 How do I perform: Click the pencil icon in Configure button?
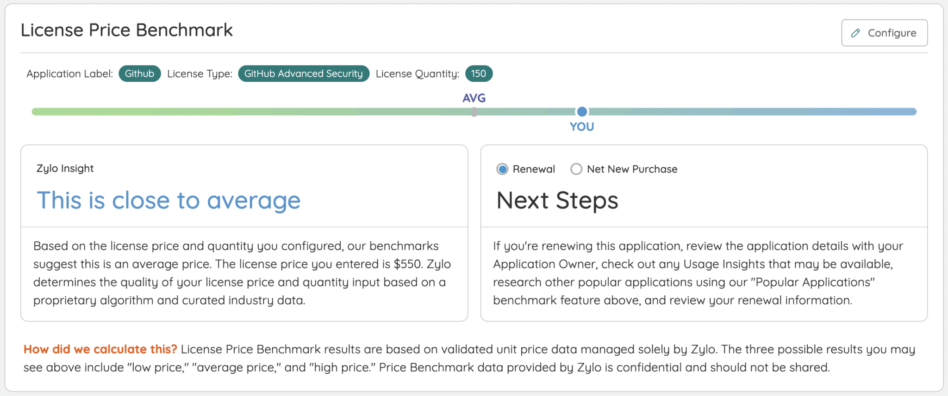coord(856,33)
